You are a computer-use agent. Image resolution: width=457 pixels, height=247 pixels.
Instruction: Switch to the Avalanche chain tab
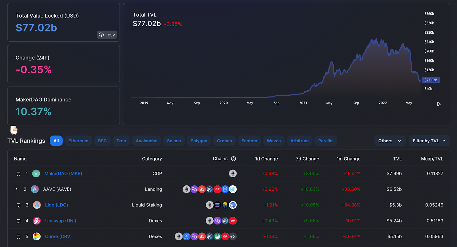[147, 141]
